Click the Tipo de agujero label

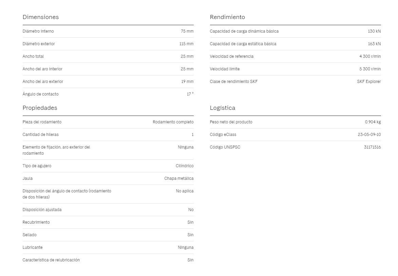[37, 166]
